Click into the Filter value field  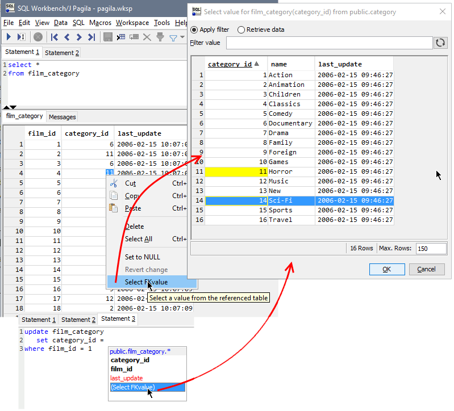329,43
